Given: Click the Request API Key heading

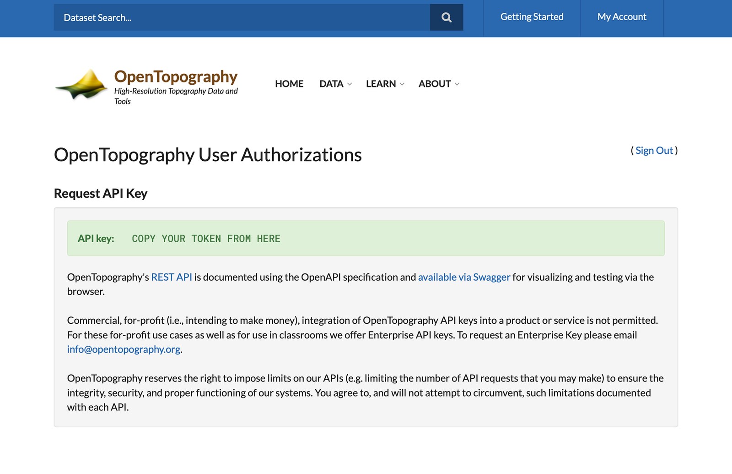Looking at the screenshot, I should 101,193.
